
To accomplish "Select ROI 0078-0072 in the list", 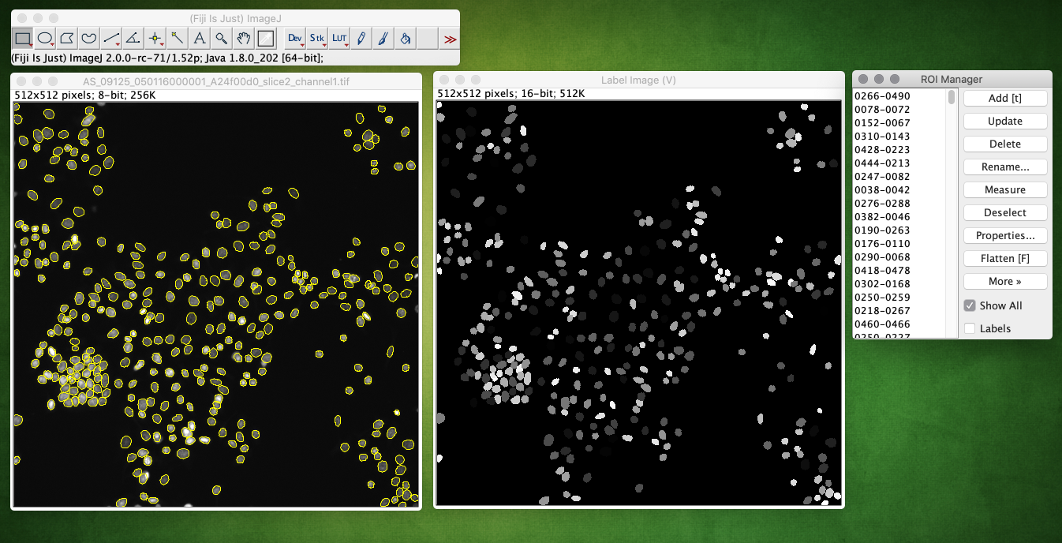I will (900, 110).
